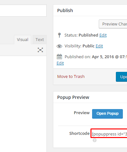The width and height of the screenshot is (127, 152).
Task: Move this post to Trash
Action: tap(71, 77)
